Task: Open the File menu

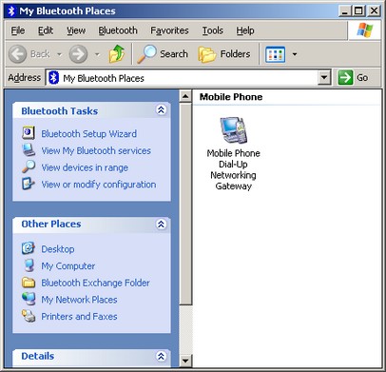Action: click(x=18, y=30)
